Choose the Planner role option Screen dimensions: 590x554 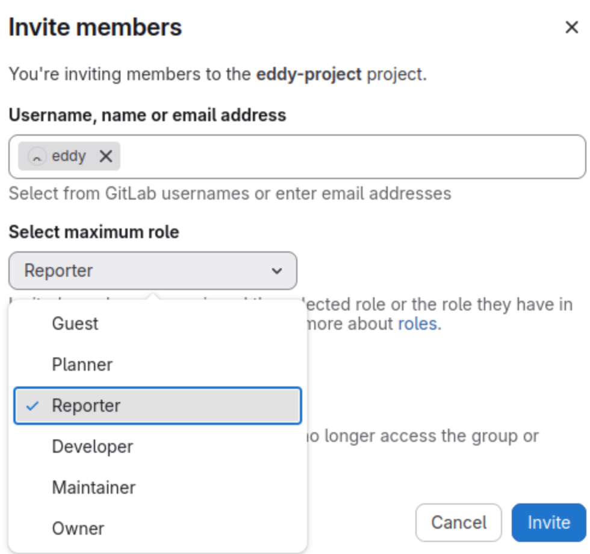[158, 365]
